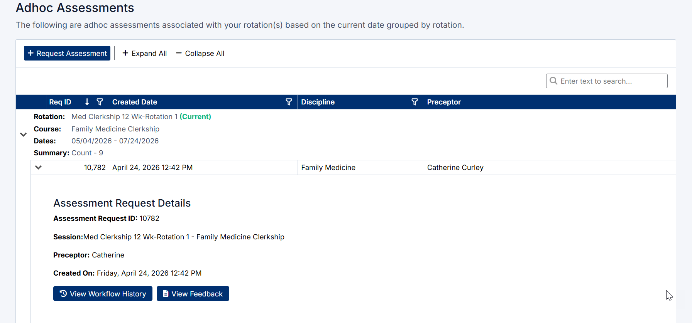Collapse the Med Clerkship rotation group
Viewport: 692px width, 323px height.
pyautogui.click(x=23, y=135)
